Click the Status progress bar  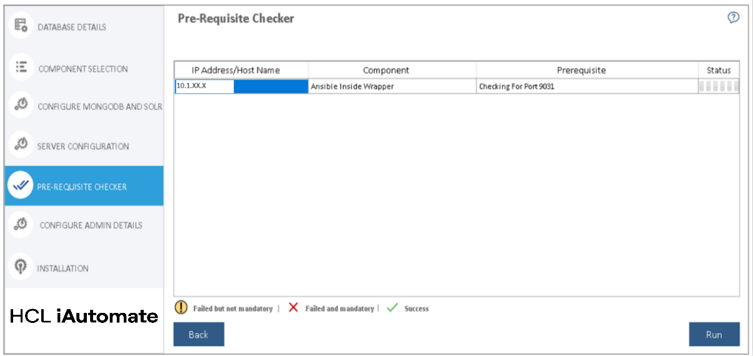click(719, 87)
